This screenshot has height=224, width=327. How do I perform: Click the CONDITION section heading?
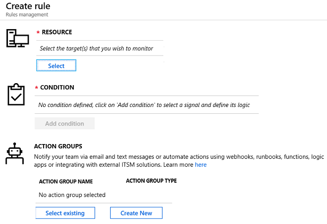tap(57, 87)
